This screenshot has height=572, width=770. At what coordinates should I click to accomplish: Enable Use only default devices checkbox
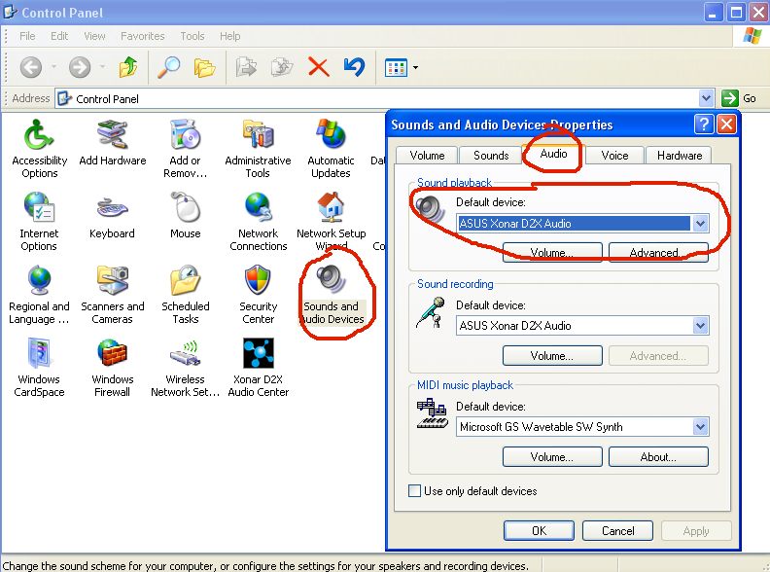point(414,491)
